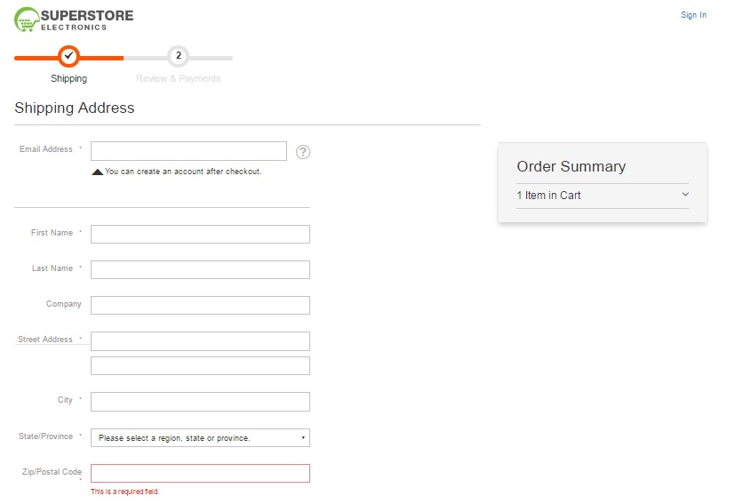Viewport: 735px width, 504px height.
Task: Open the State/Province dropdown
Action: point(200,437)
